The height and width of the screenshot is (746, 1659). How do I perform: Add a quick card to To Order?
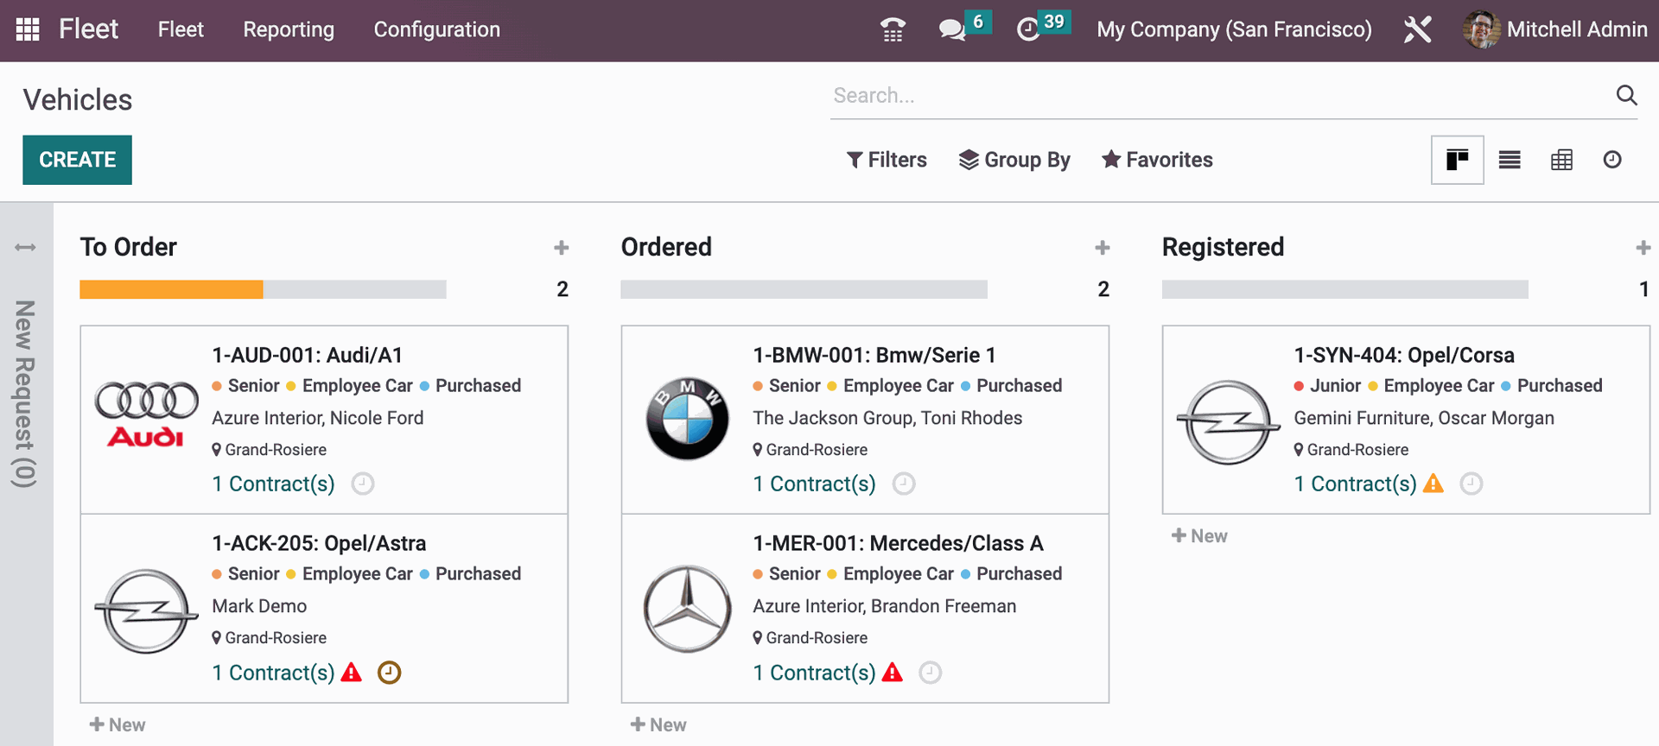coord(562,248)
